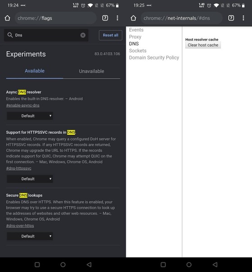Switch to the Unavailable tab
Screen dimensions: 252x272
click(92, 71)
